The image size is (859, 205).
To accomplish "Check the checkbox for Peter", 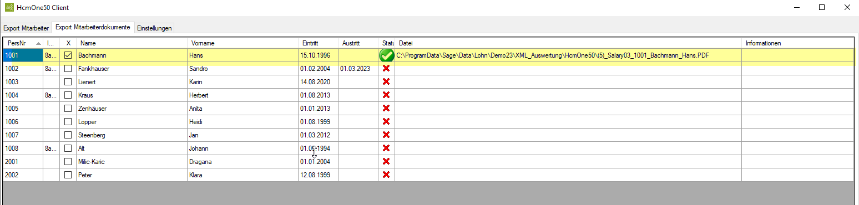I will tap(68, 175).
